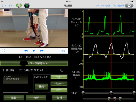Tap the green wireless sensor antenna icon

(19, 6)
